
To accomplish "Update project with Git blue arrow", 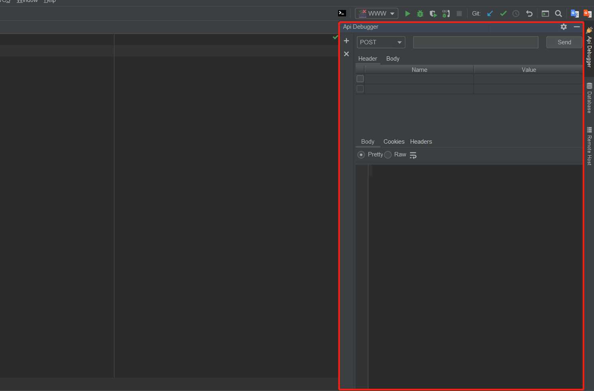I will coord(490,14).
